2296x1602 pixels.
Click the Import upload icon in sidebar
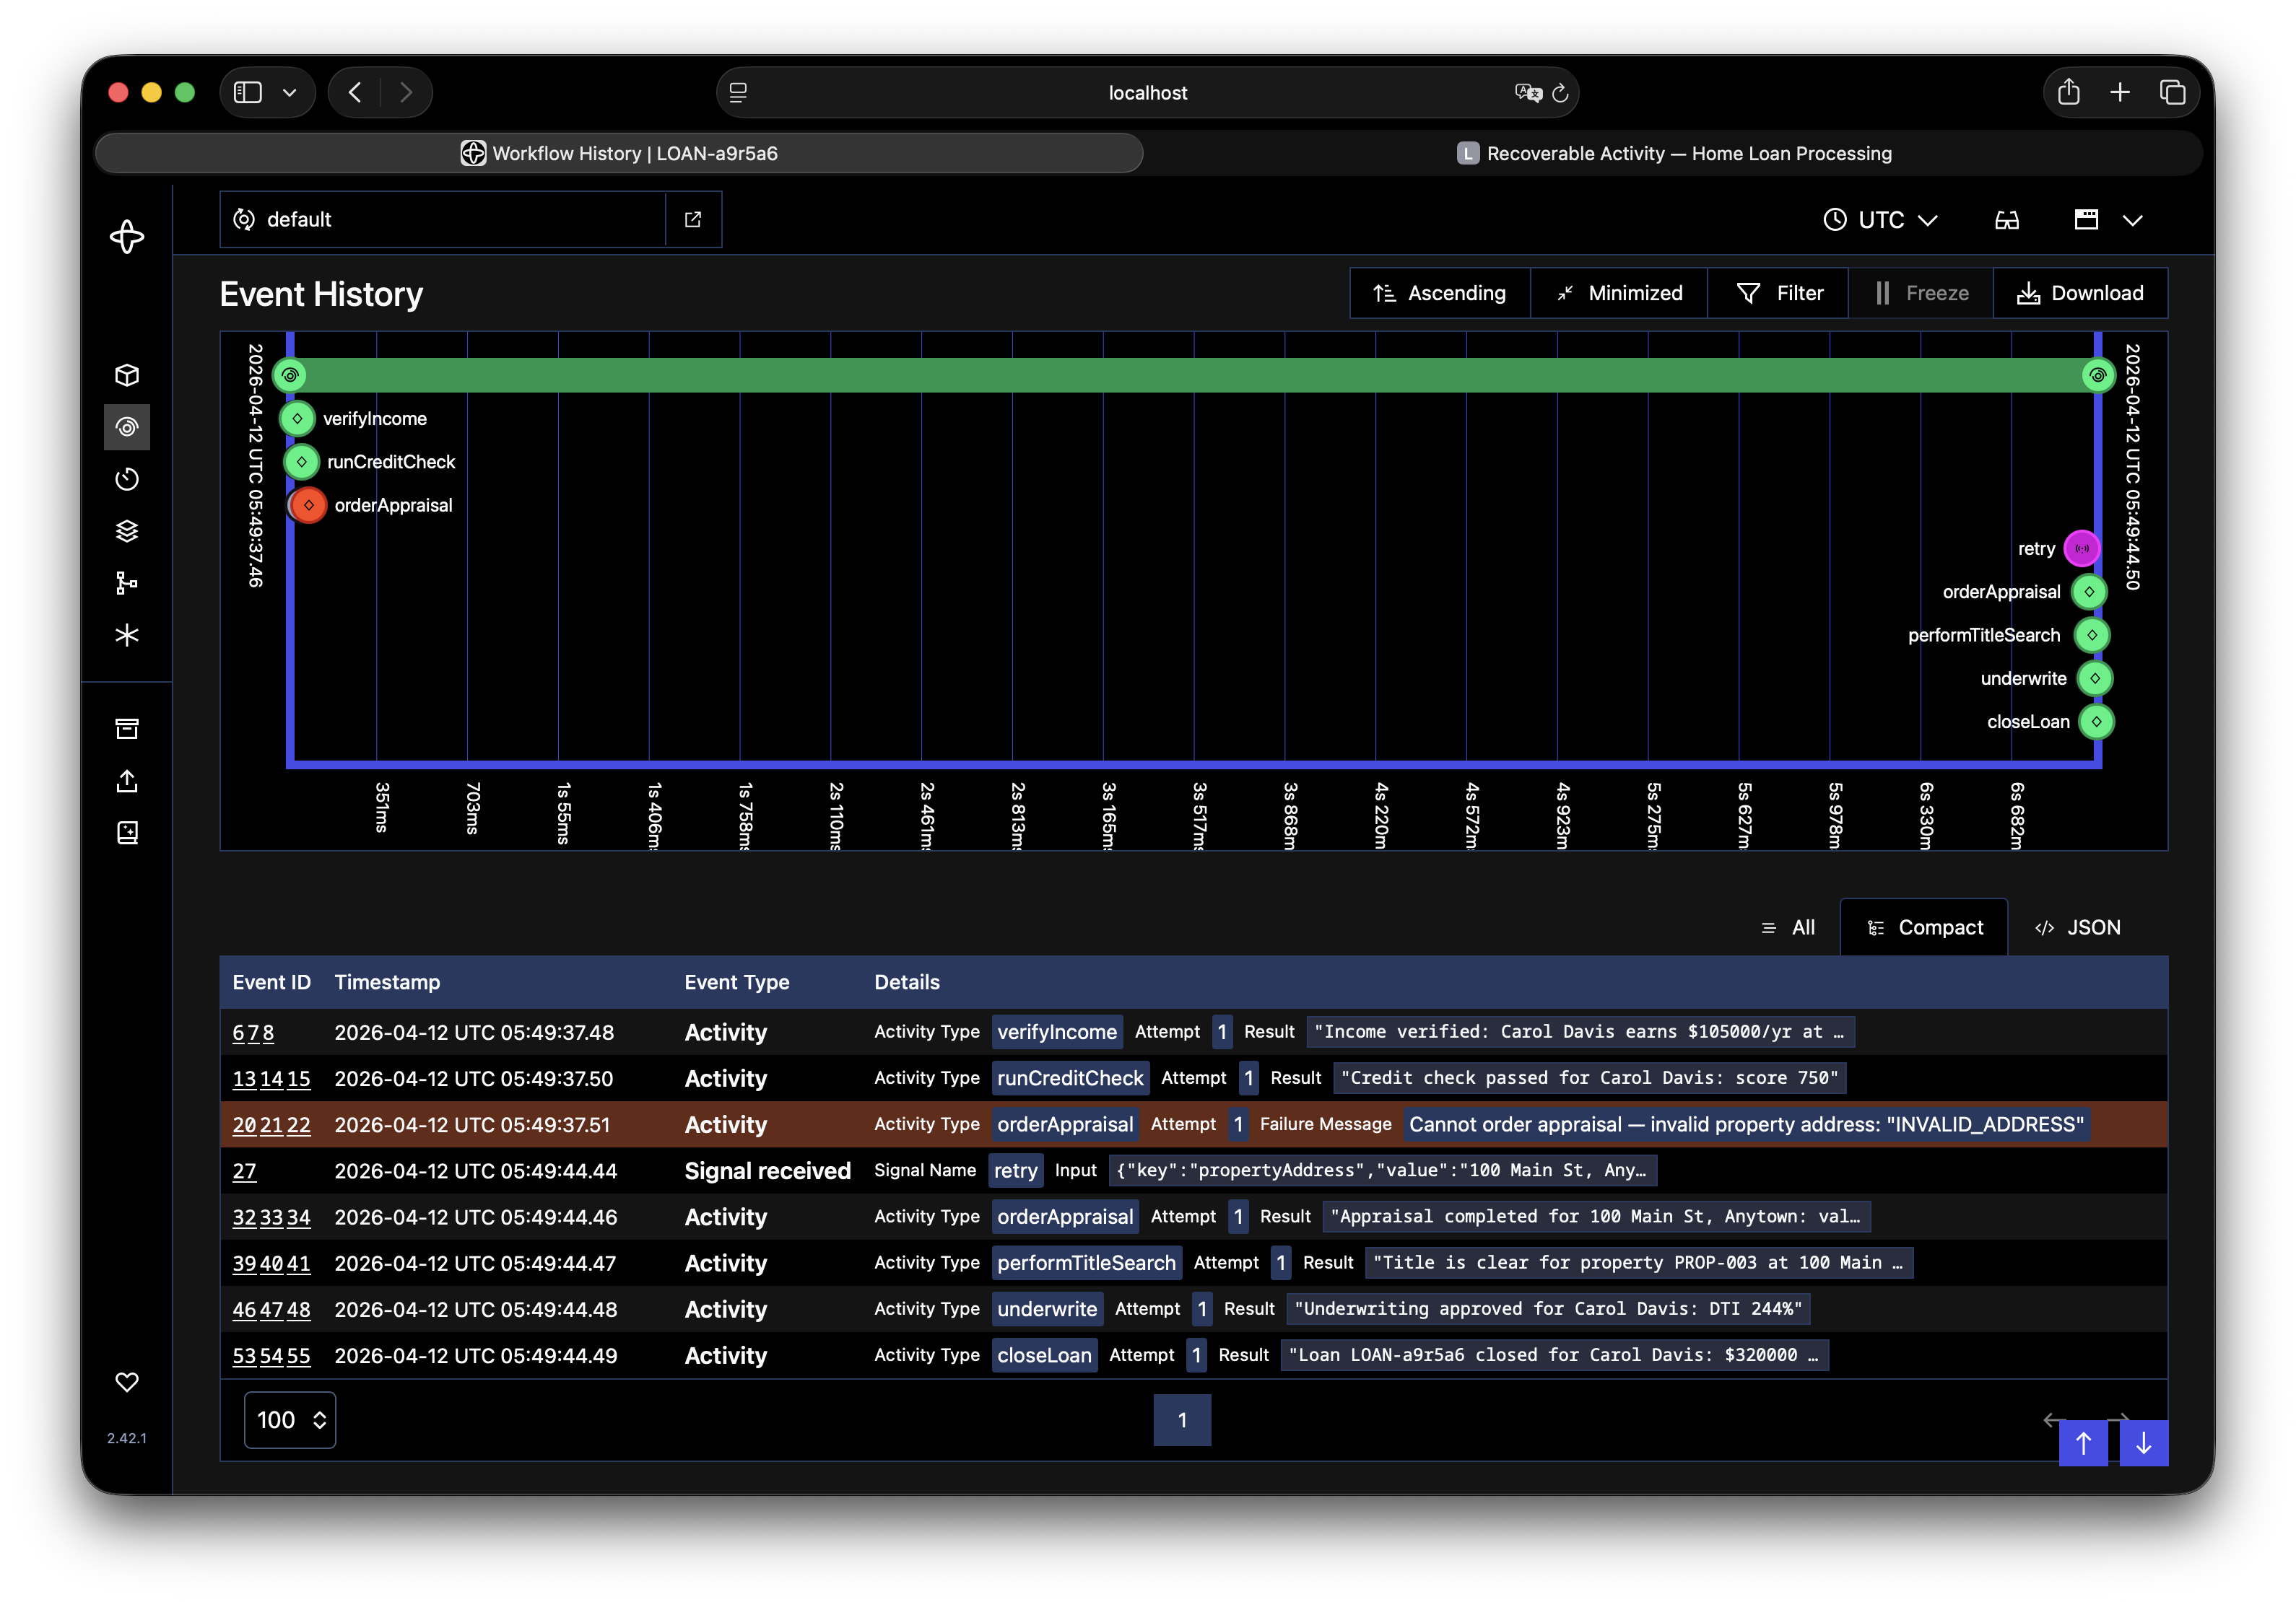[x=127, y=781]
